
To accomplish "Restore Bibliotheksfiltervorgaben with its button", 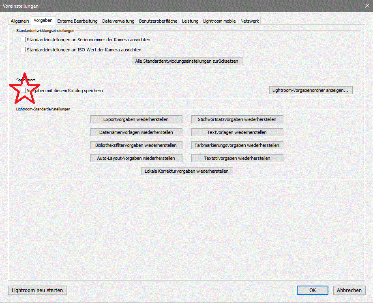I will (136, 145).
